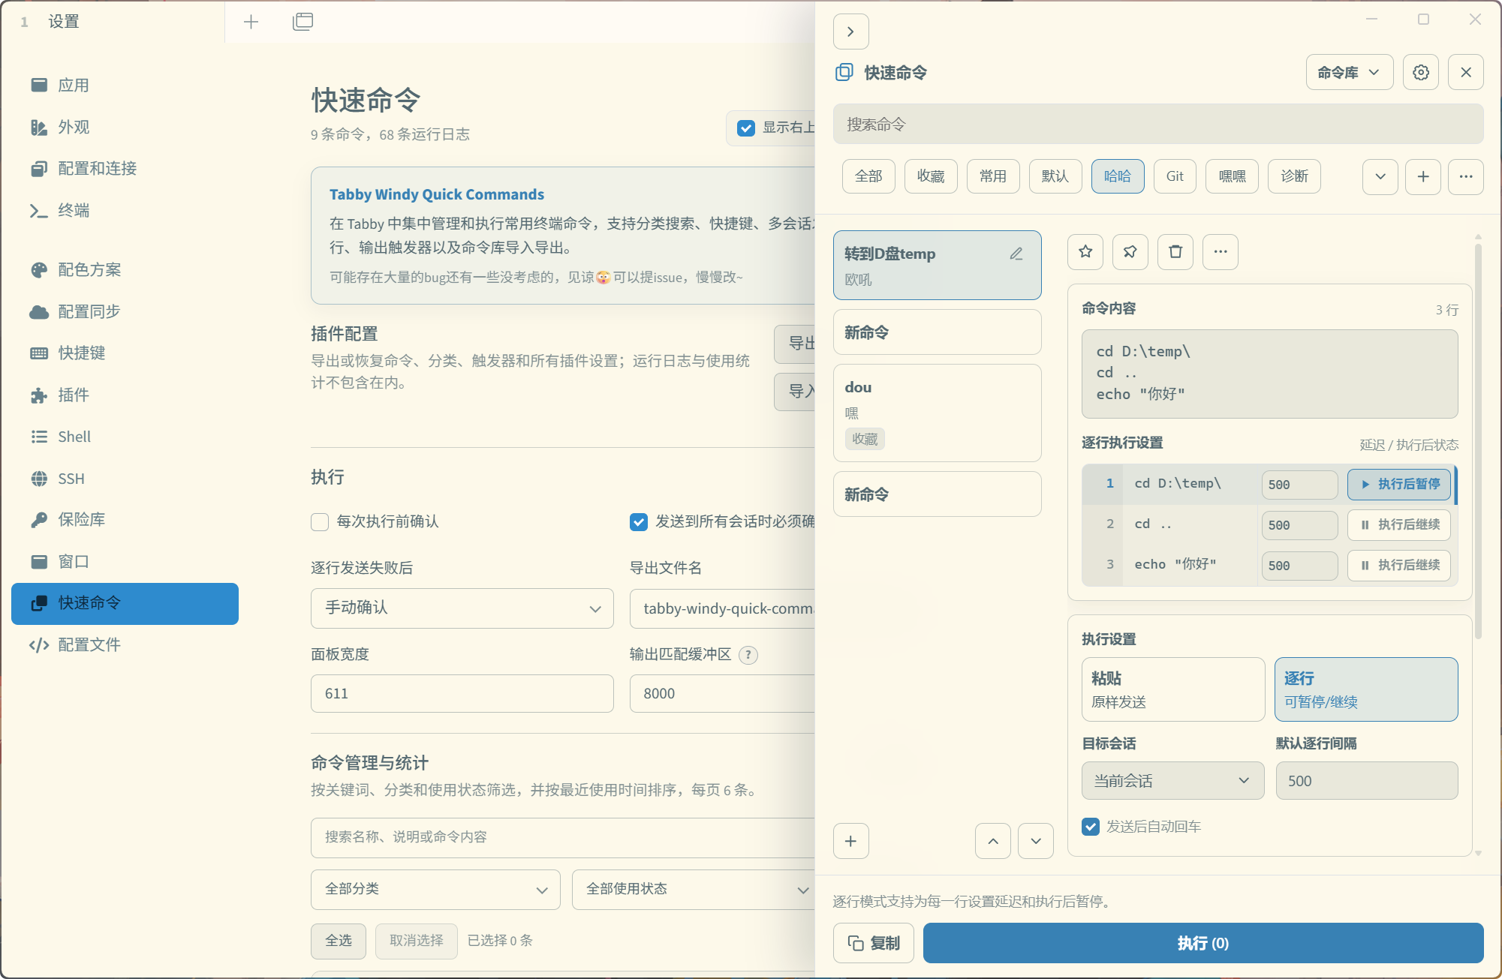This screenshot has height=979, width=1502.
Task: Click the 取消选择 button
Action: 417,941
